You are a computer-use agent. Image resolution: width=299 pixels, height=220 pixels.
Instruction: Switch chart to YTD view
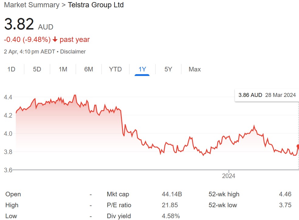tap(115, 69)
